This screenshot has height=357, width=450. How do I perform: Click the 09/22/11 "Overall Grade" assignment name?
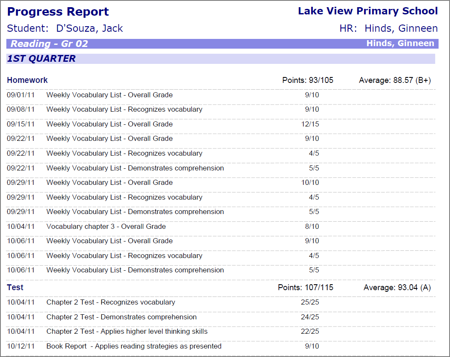[110, 138]
